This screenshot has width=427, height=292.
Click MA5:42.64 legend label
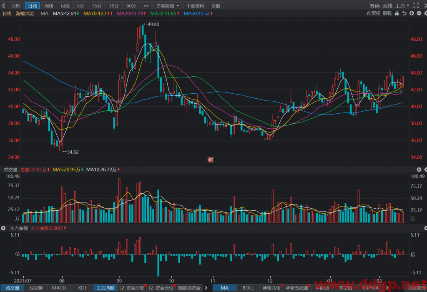coord(66,13)
